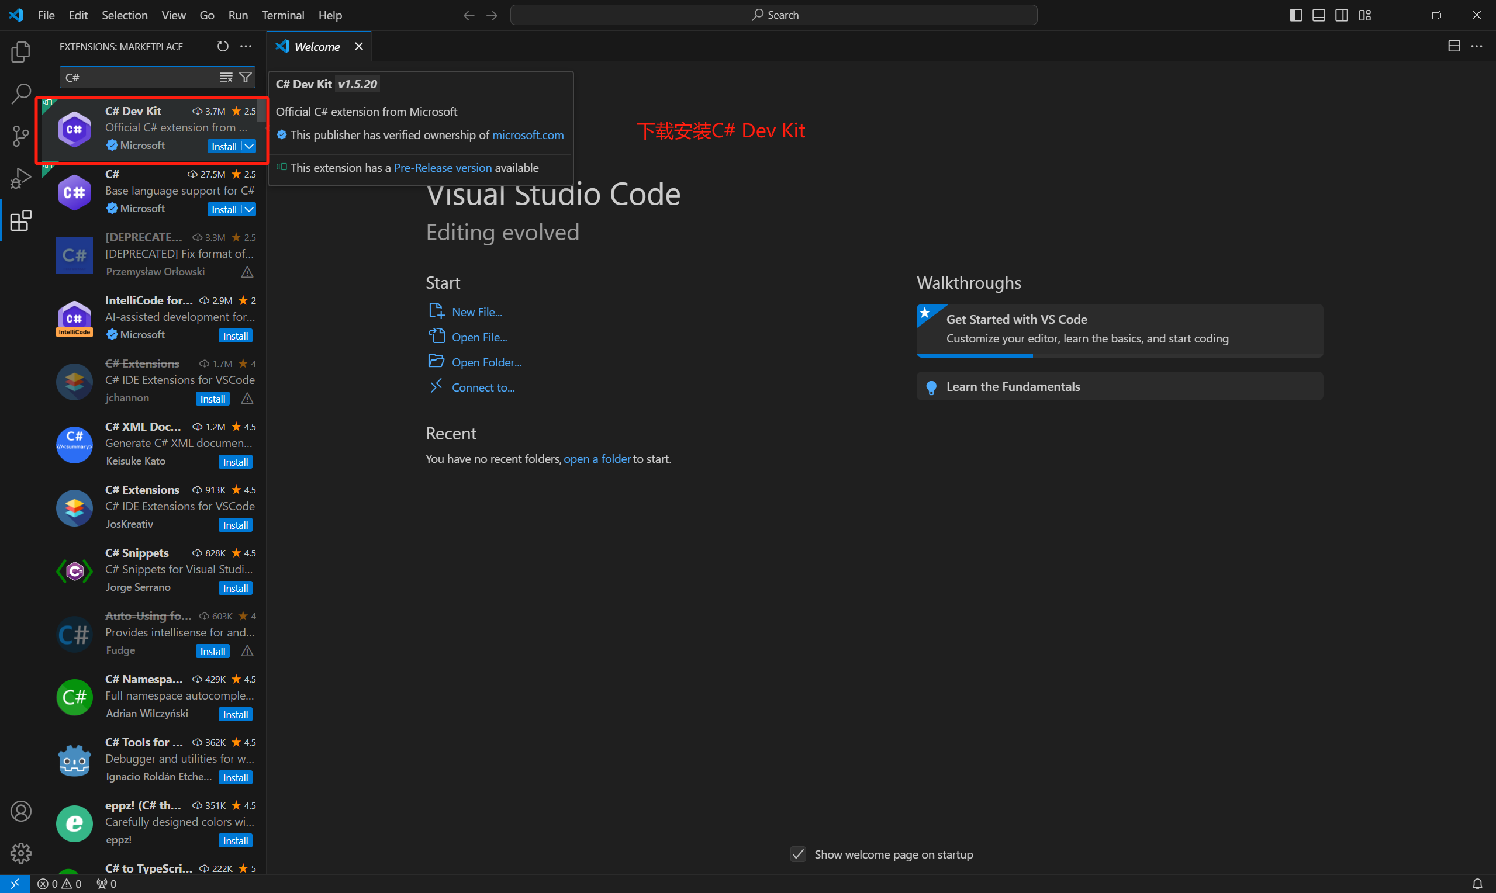Viewport: 1496px width, 893px height.
Task: Click the extensions list scrollbar
Action: 262,110
